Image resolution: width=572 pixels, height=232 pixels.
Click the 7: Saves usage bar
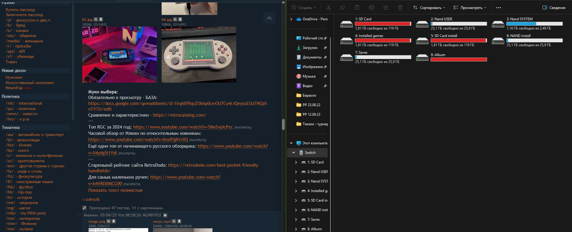coord(383,57)
